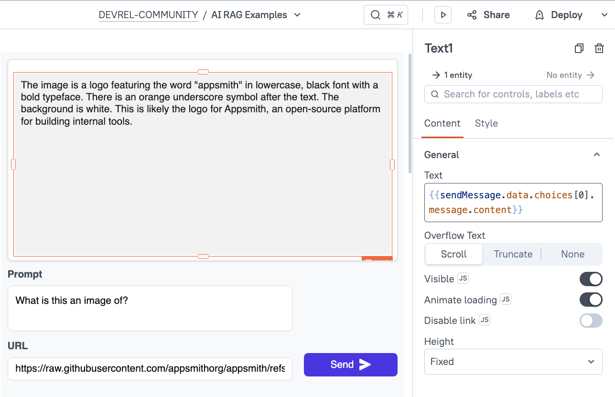The image size is (615, 397).
Task: Delete the Text1 widget with trash icon
Action: (x=599, y=48)
